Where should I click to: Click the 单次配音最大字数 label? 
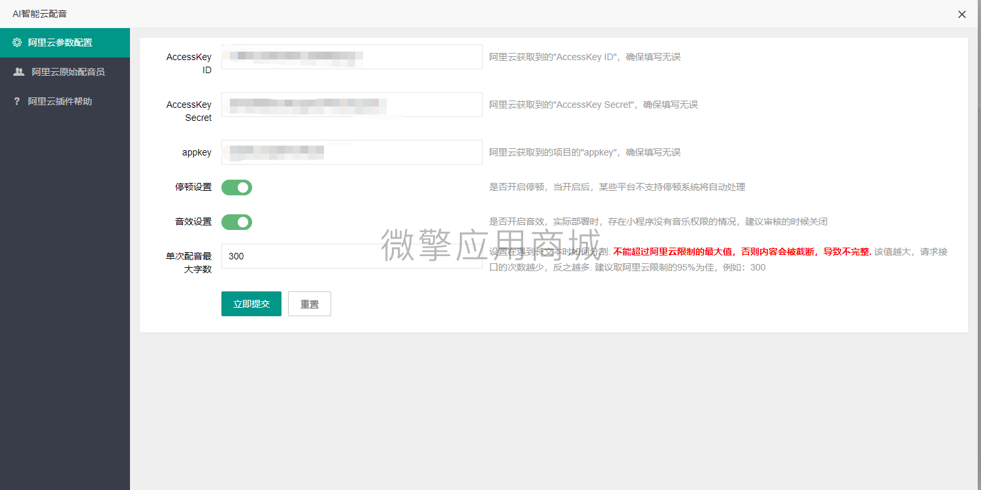[189, 263]
